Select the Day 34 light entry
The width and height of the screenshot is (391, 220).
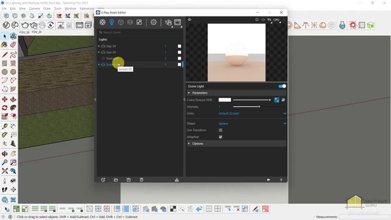(x=111, y=46)
